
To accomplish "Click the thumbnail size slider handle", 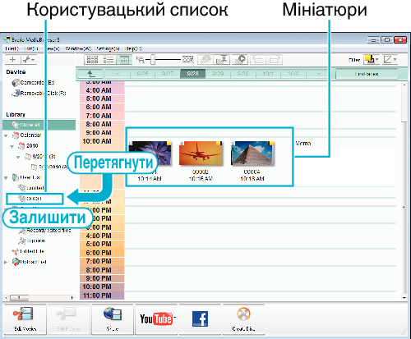I will coord(153,59).
